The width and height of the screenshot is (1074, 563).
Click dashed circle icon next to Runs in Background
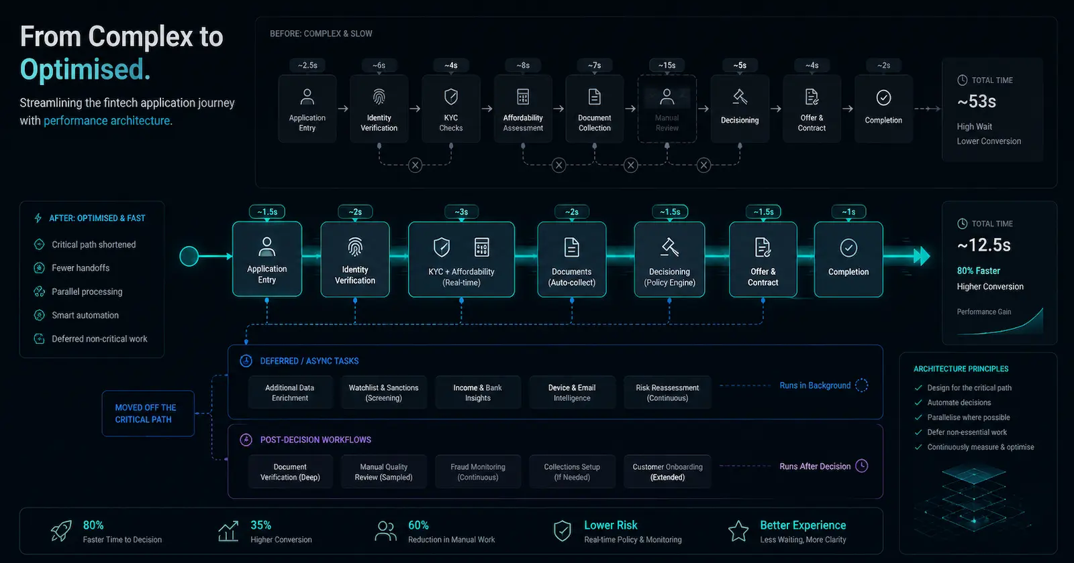pyautogui.click(x=862, y=385)
